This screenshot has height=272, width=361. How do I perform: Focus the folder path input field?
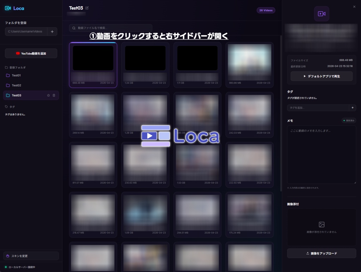(x=26, y=31)
